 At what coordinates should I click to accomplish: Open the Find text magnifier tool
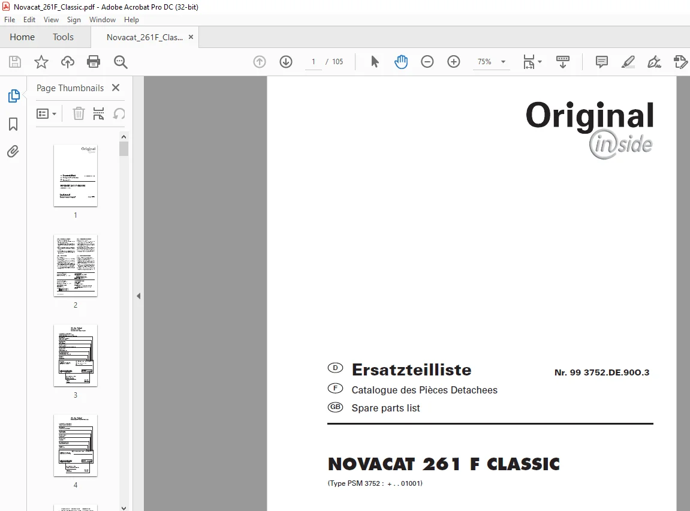120,62
